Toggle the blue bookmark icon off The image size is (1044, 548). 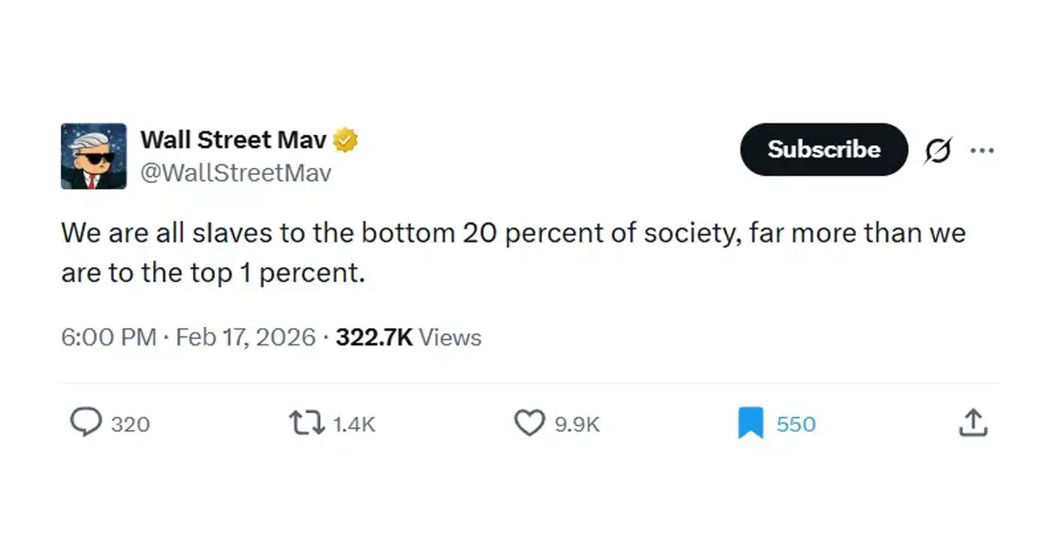(x=750, y=424)
